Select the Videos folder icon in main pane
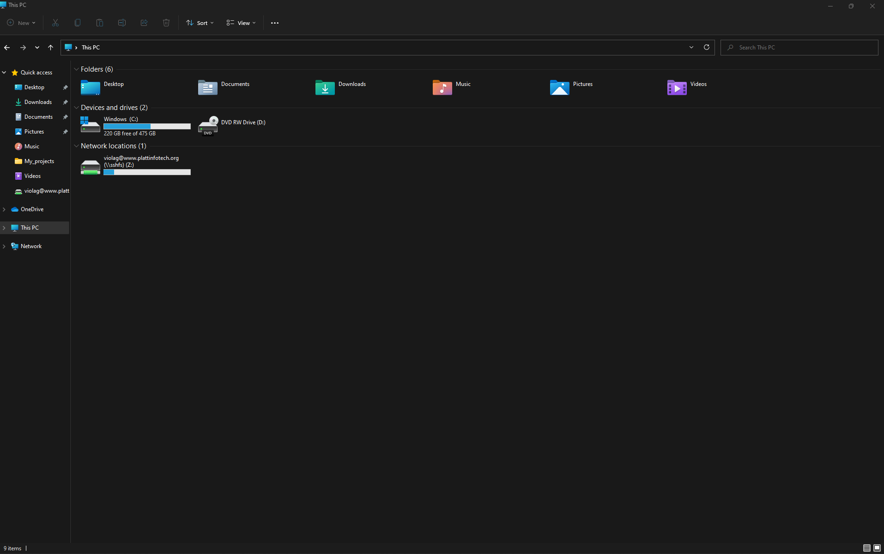 point(677,87)
